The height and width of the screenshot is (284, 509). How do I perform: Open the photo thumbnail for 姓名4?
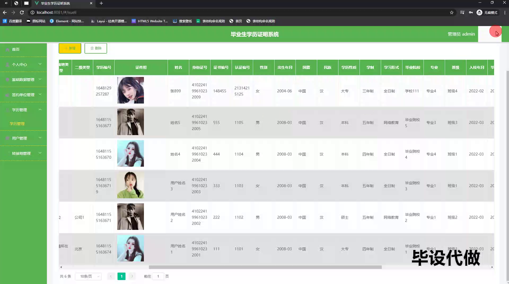tap(130, 153)
